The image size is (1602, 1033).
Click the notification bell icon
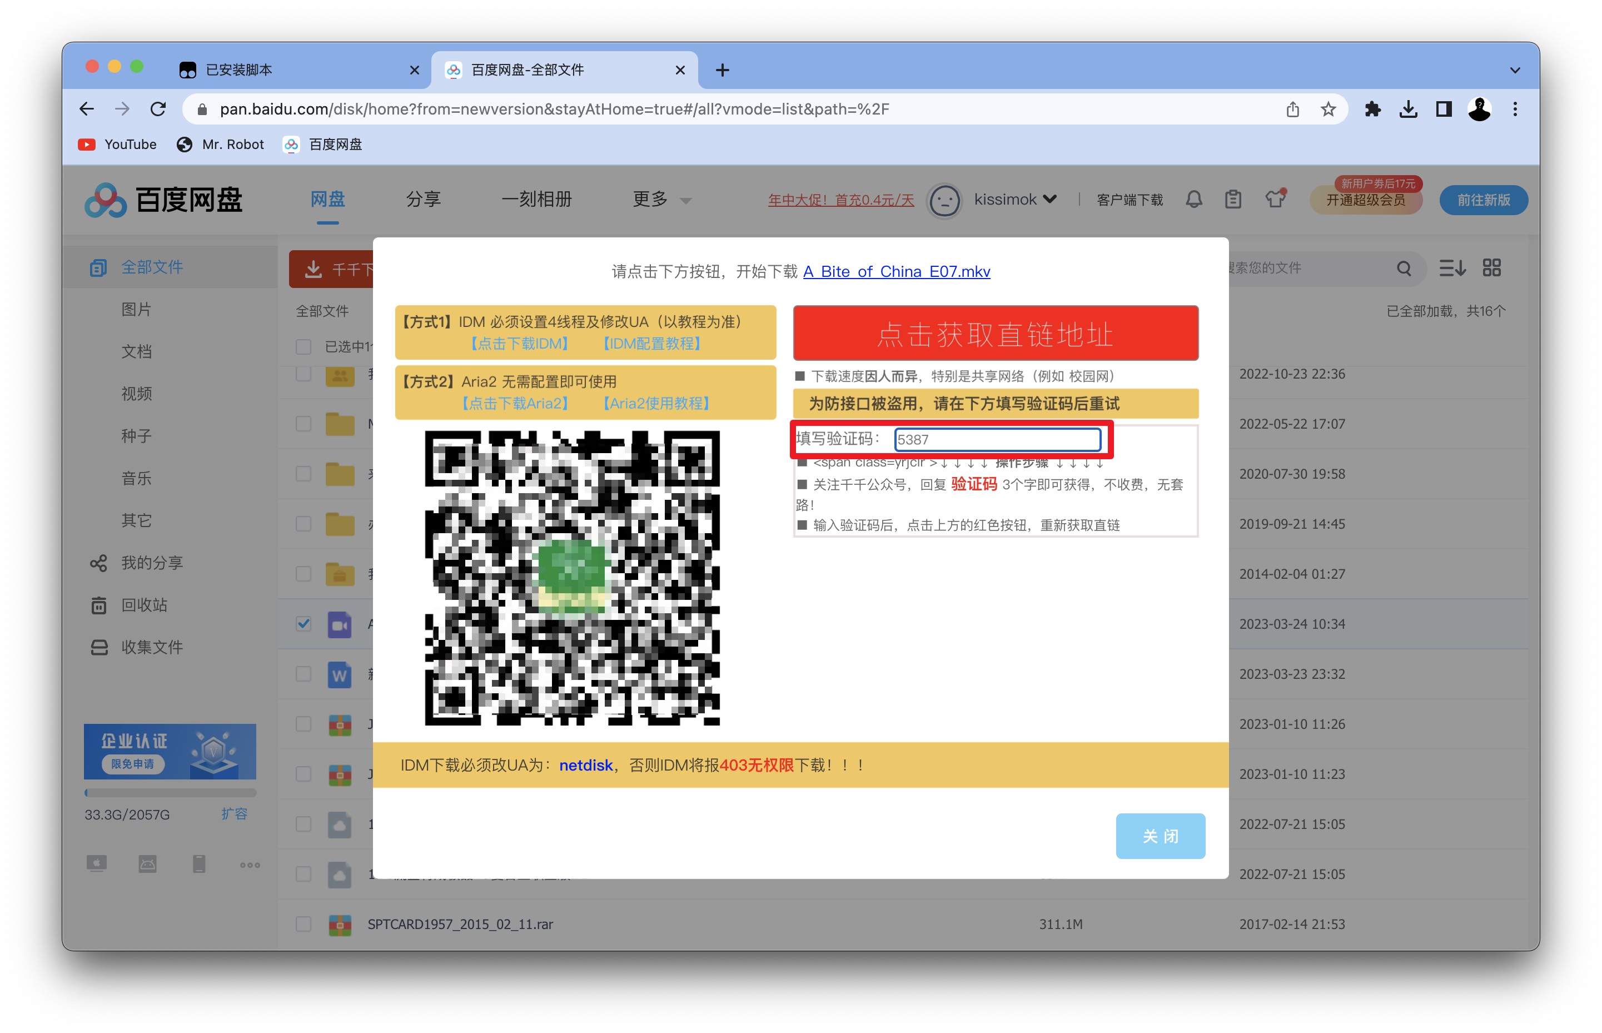coord(1193,199)
